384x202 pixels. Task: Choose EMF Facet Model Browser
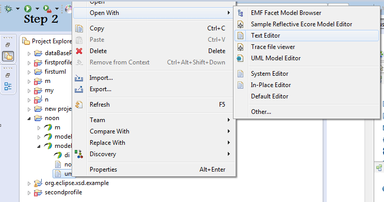307,13
